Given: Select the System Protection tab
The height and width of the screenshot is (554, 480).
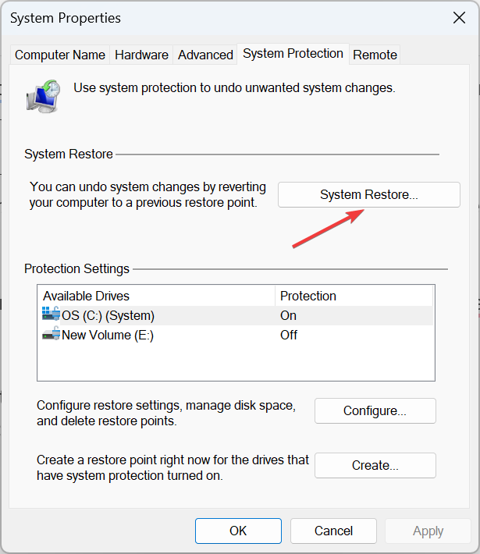Looking at the screenshot, I should point(293,54).
